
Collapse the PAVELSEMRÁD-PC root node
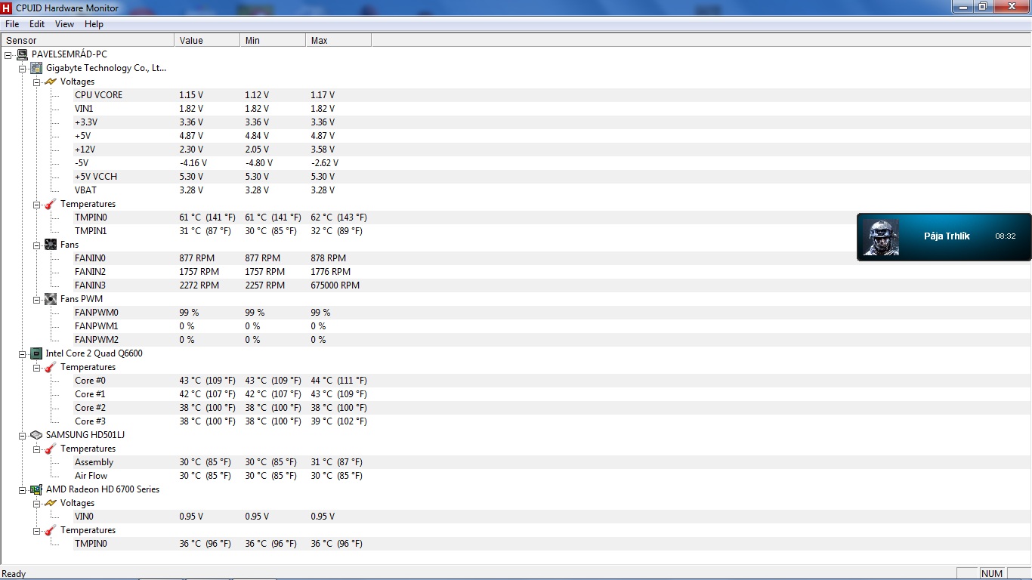(8, 54)
